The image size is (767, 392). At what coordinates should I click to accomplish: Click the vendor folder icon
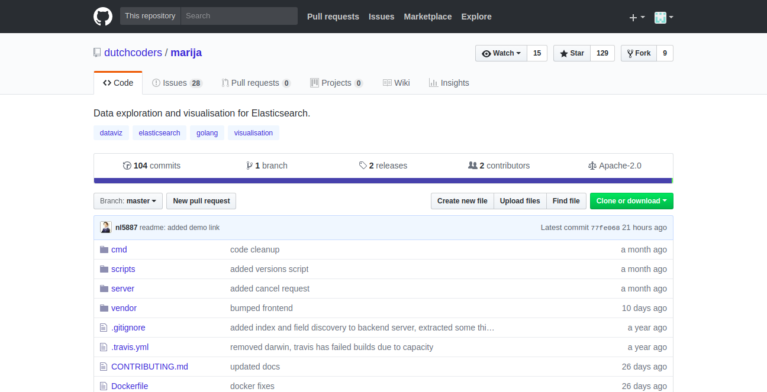point(104,308)
